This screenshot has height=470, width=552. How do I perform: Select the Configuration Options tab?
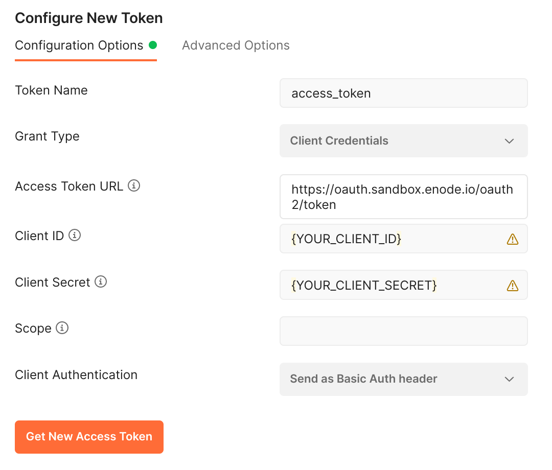coord(79,45)
